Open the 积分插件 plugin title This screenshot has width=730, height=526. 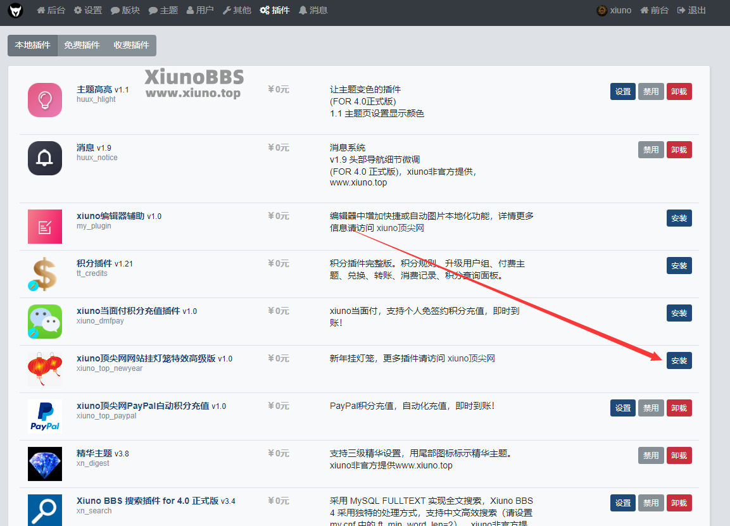(x=94, y=263)
